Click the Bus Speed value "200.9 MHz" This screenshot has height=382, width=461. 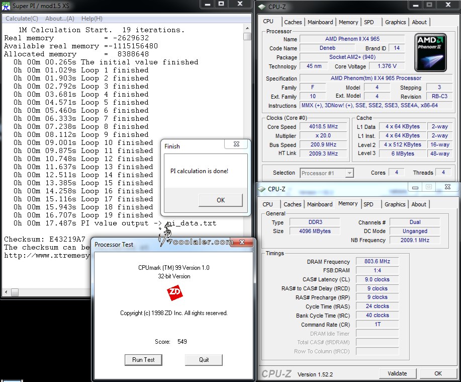pos(323,144)
